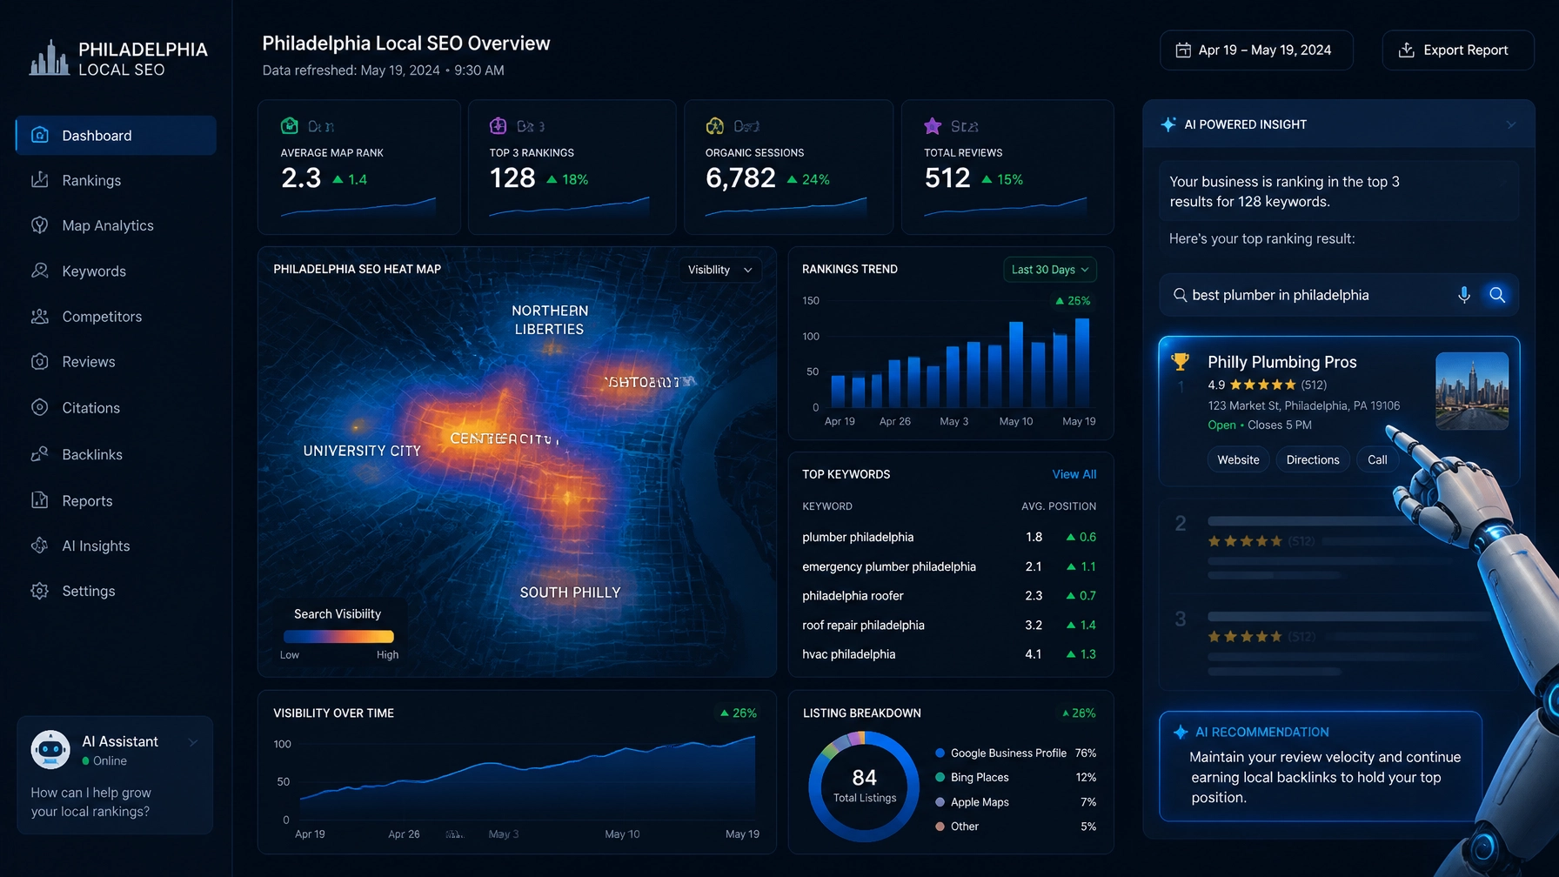The height and width of the screenshot is (877, 1559).
Task: Open the Visibility dropdown on heat map
Action: click(720, 270)
